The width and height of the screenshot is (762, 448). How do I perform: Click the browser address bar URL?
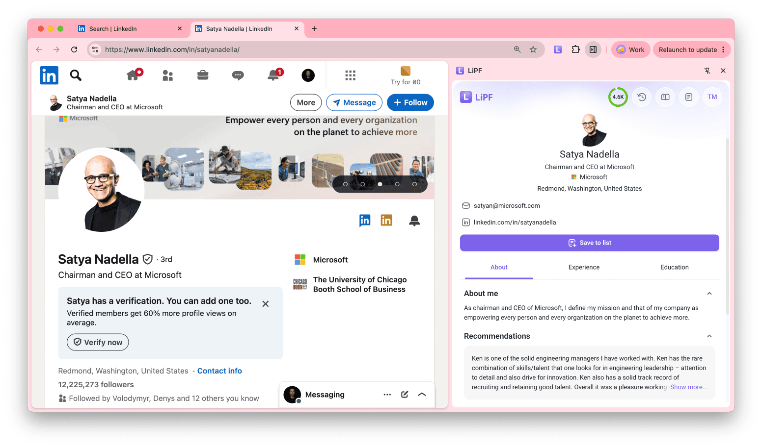click(x=172, y=50)
